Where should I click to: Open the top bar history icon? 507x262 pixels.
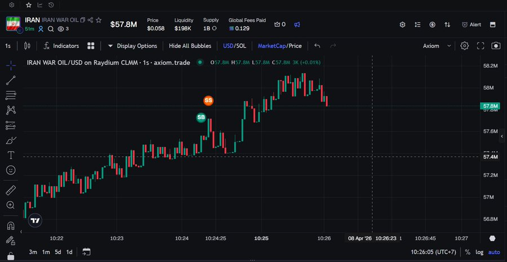tap(51, 5)
